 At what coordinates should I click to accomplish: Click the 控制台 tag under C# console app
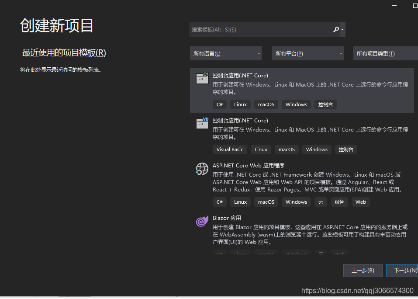[325, 104]
